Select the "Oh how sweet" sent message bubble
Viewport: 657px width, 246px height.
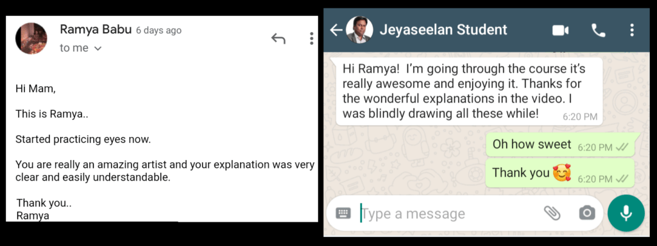tap(560, 145)
